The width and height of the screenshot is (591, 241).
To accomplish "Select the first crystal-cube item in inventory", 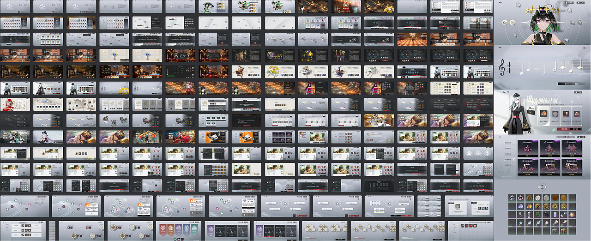I will point(512,198).
